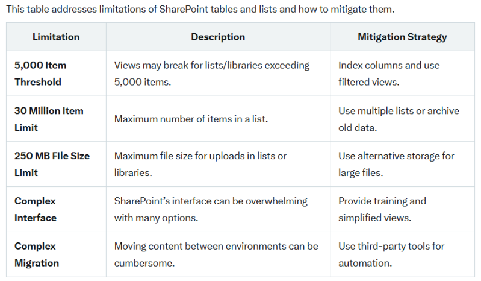This screenshot has width=481, height=281.
Task: Click the 'SharePoint's interface can be overwhelming' description
Action: [211, 209]
